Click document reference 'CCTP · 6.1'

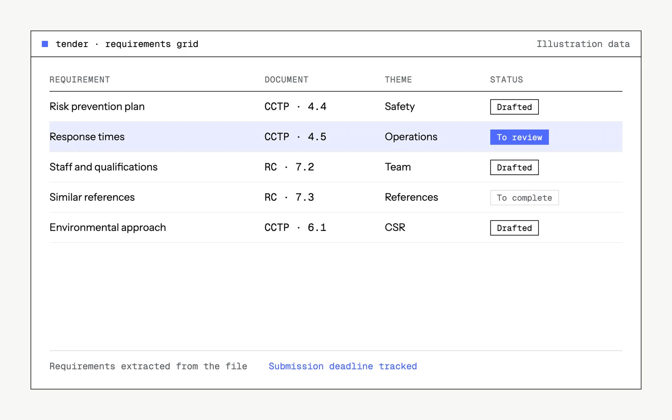coord(295,228)
